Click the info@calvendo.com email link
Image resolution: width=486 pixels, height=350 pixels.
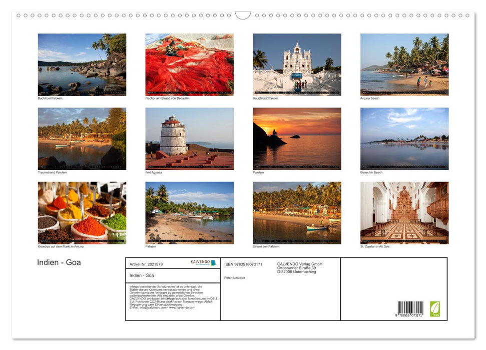[152, 308]
